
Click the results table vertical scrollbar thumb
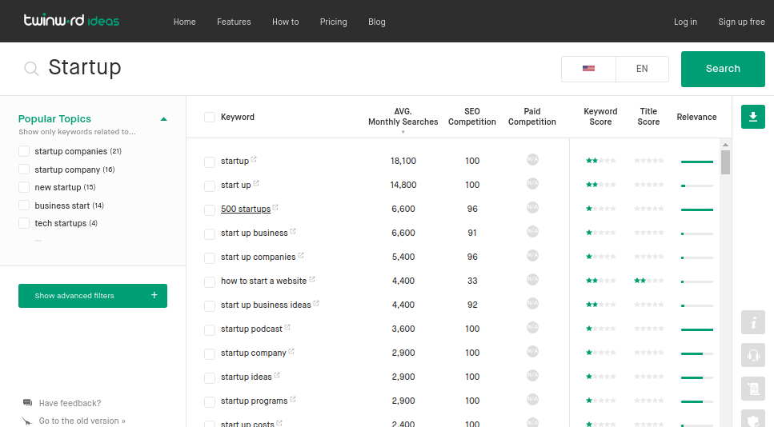pos(725,161)
